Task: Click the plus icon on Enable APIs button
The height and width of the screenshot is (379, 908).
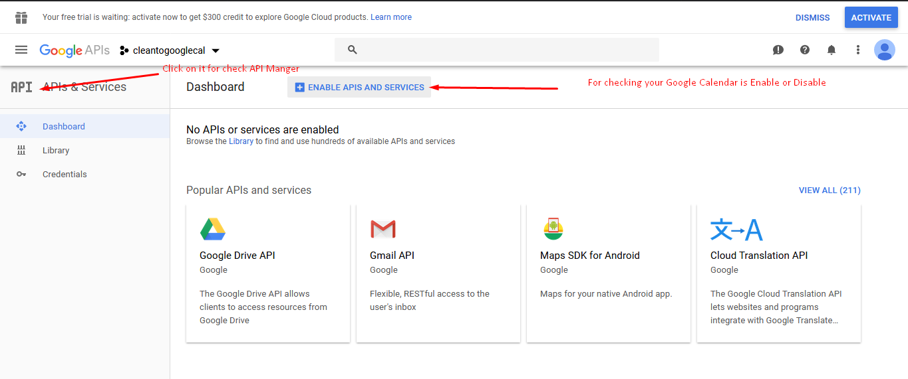Action: (x=299, y=87)
